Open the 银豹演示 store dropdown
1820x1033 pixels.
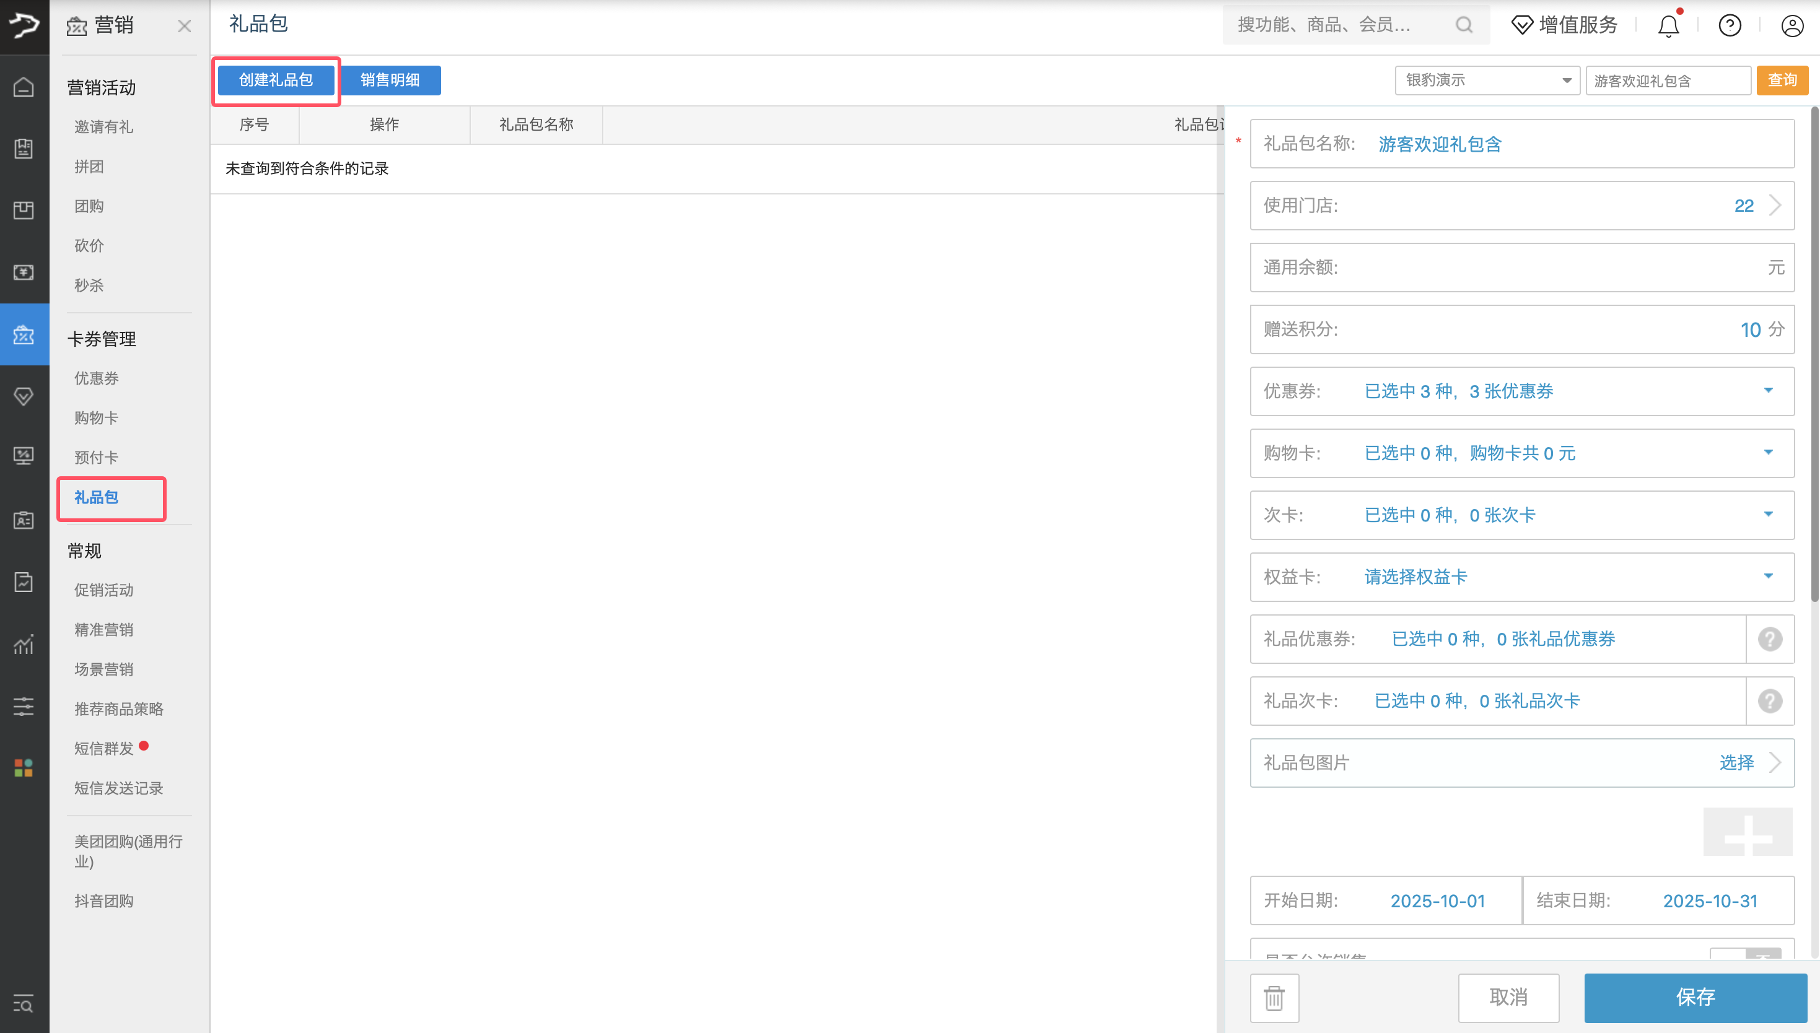click(1487, 80)
